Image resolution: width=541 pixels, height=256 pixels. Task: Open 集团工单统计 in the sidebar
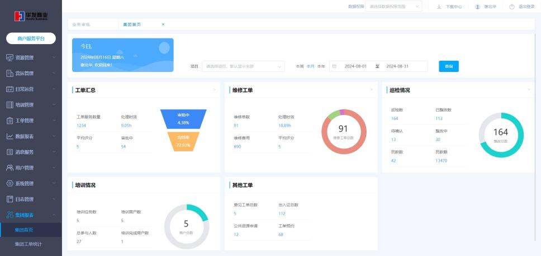pos(28,244)
